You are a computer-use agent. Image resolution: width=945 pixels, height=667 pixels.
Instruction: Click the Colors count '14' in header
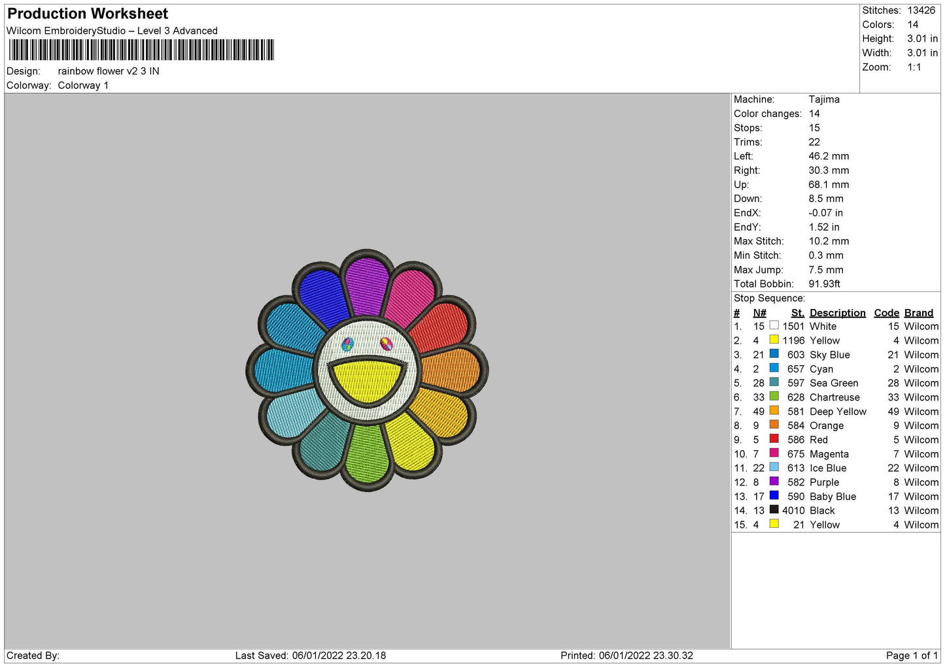click(912, 25)
